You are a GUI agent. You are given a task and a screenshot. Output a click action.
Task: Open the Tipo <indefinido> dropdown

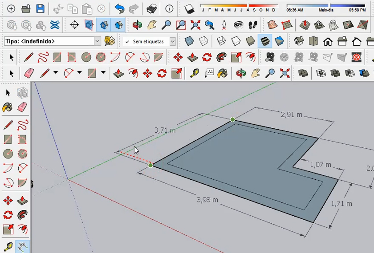(98, 41)
